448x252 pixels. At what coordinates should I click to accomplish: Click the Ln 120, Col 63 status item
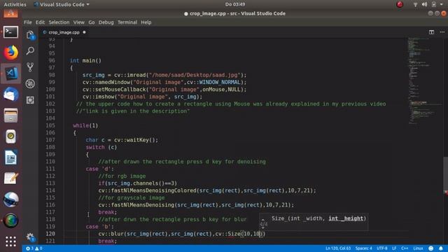[x=337, y=248]
